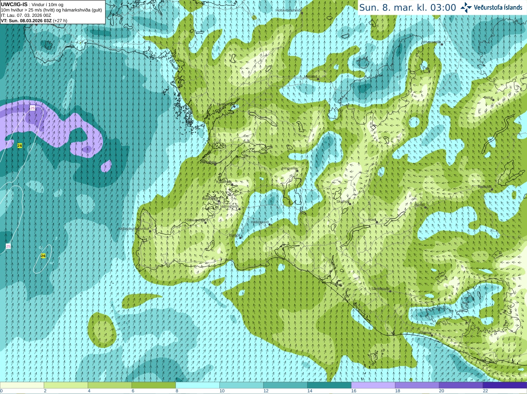Image resolution: width=527 pixels, height=394 pixels.
Task: Click the yellow 26 label beside the small oval contour
Action: pos(43,256)
